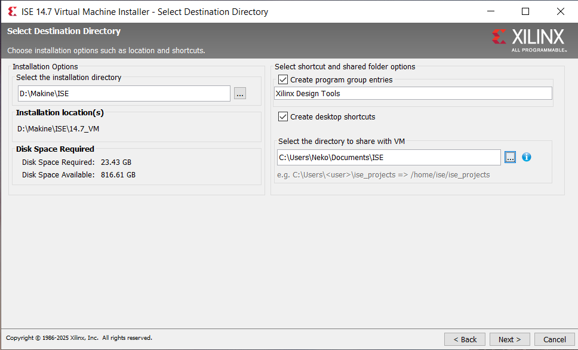Click the blue info icon beside shared directory
This screenshot has width=578, height=350.
[527, 157]
